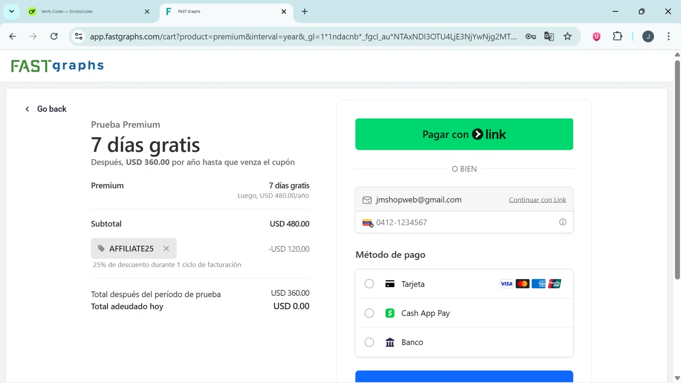Select the Cash App Pay radio button
This screenshot has height=383, width=681.
[369, 313]
